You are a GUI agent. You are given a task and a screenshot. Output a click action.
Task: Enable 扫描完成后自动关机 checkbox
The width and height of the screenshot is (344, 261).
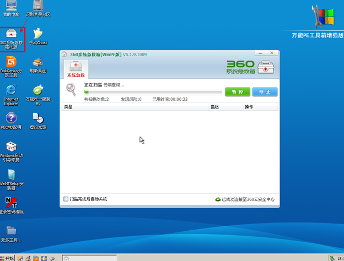[66, 199]
